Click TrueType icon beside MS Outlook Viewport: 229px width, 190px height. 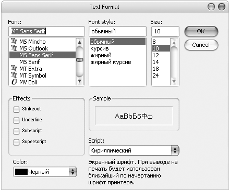point(14,48)
